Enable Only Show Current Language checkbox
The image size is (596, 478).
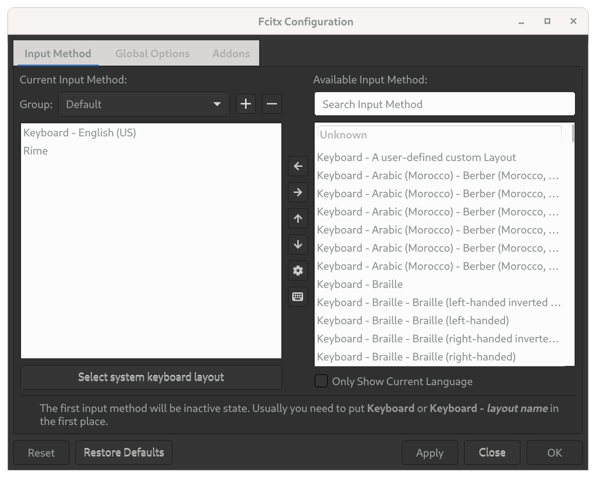pos(321,381)
